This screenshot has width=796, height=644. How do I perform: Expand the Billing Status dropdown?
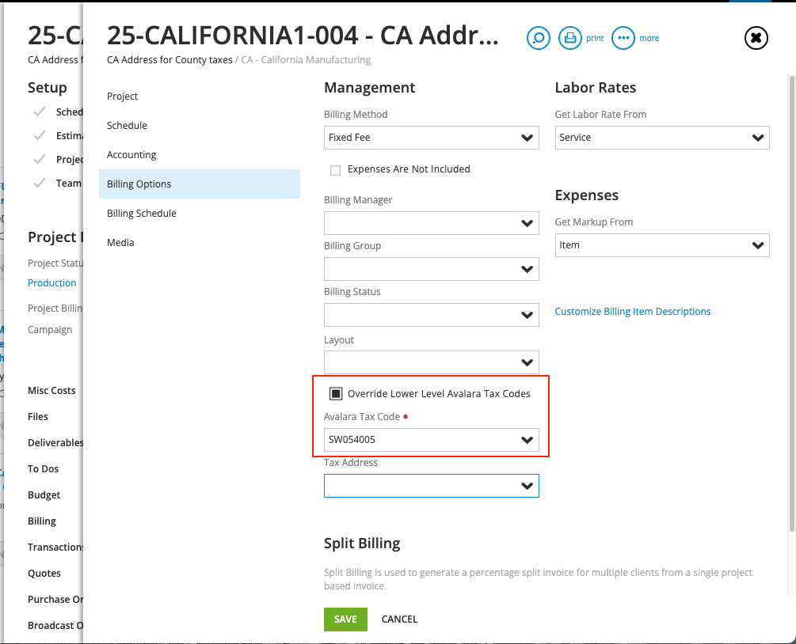coord(431,315)
